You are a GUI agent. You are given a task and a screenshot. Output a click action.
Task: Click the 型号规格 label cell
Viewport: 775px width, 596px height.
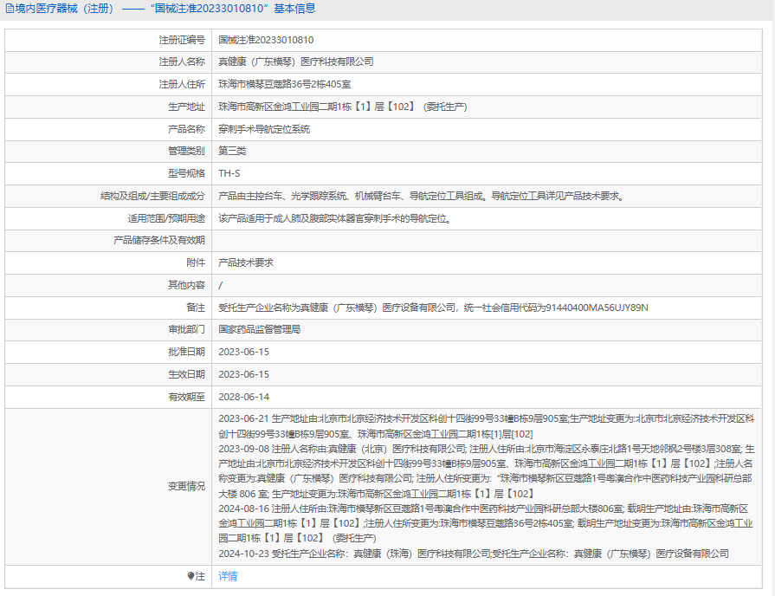[x=108, y=173]
